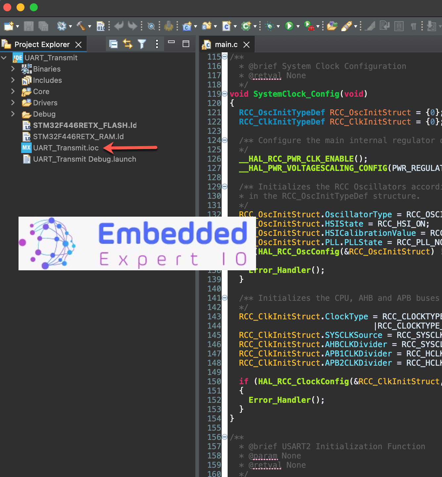
Task: Expand the Drivers folder
Action: click(x=13, y=103)
